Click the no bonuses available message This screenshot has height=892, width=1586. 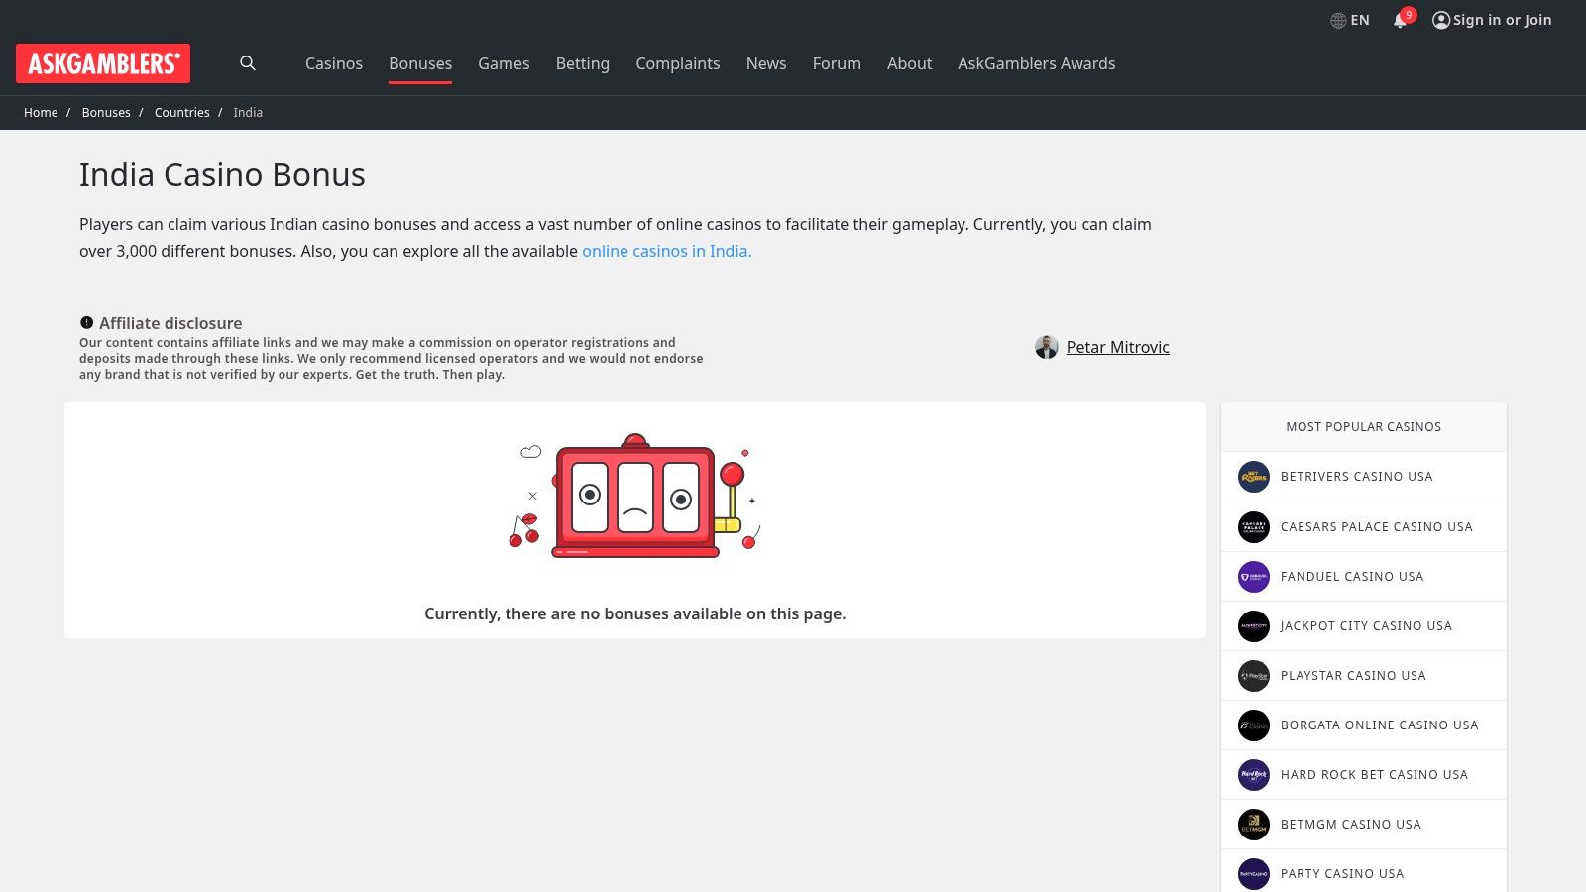coord(635,613)
